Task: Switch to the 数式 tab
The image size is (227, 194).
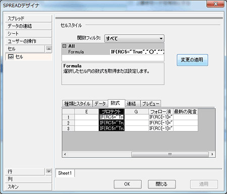Action: (116, 103)
